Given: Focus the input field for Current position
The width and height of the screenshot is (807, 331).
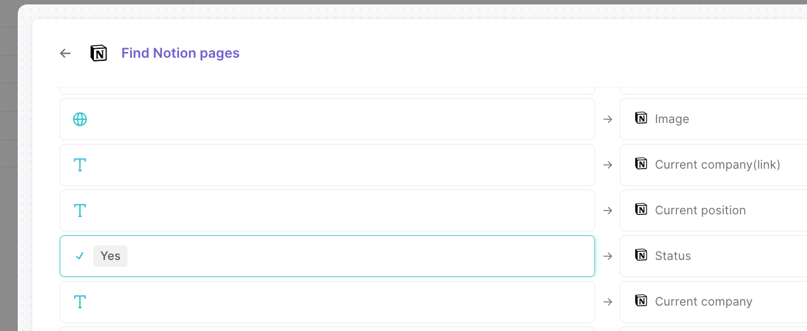Looking at the screenshot, I should pos(327,211).
